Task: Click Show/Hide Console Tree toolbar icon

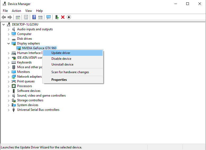Action: pos(18,17)
